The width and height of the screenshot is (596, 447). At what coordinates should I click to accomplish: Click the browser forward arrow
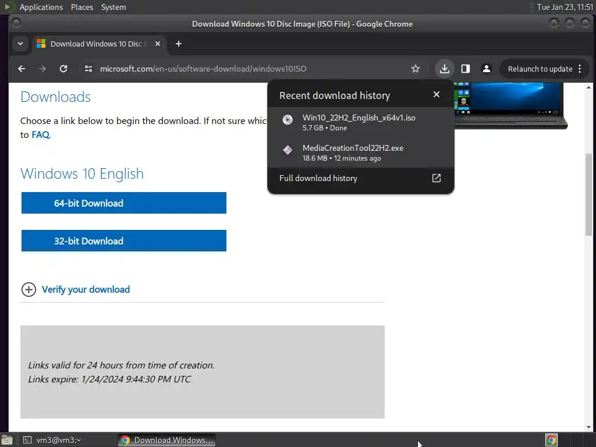tap(42, 69)
